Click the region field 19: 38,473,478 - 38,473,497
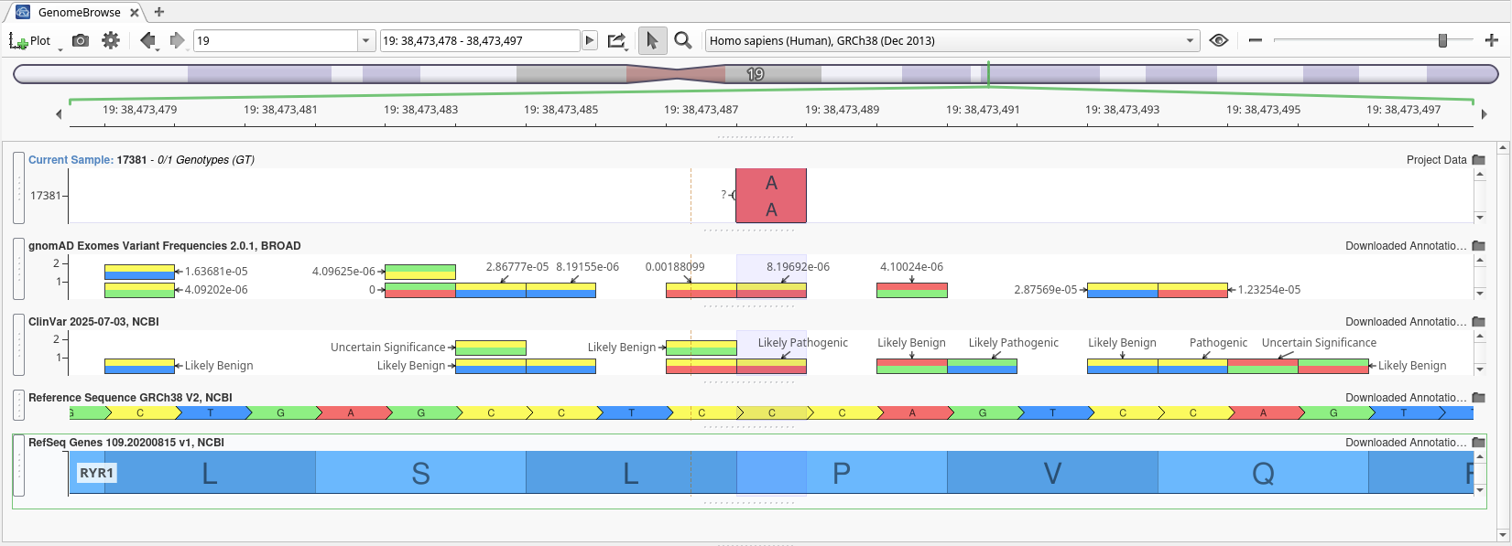1512x546 pixels. [x=480, y=40]
